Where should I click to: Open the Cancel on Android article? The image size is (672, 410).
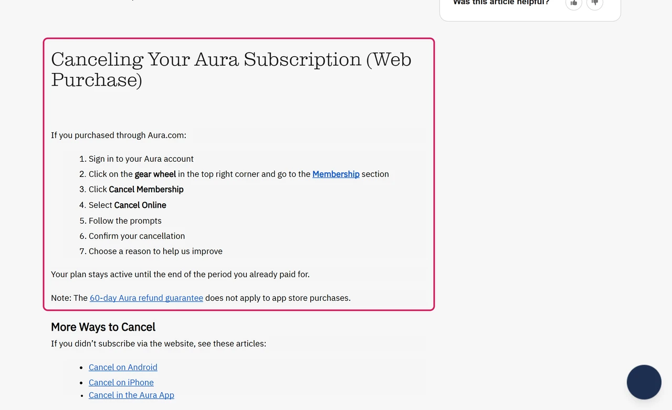[x=123, y=367]
